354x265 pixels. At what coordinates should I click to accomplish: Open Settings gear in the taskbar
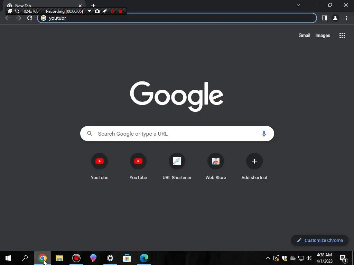tap(110, 258)
